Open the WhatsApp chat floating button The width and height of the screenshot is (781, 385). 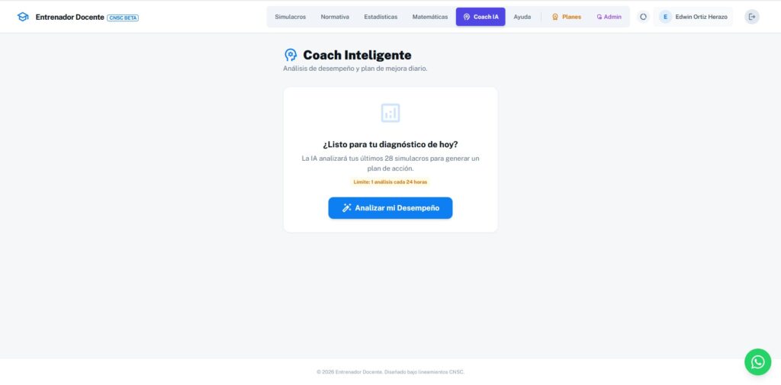click(x=757, y=362)
